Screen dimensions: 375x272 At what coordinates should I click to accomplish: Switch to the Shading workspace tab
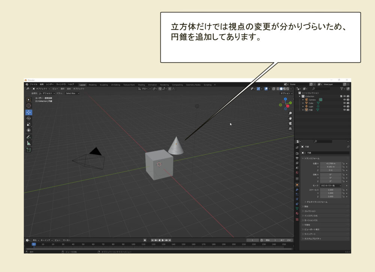point(141,85)
